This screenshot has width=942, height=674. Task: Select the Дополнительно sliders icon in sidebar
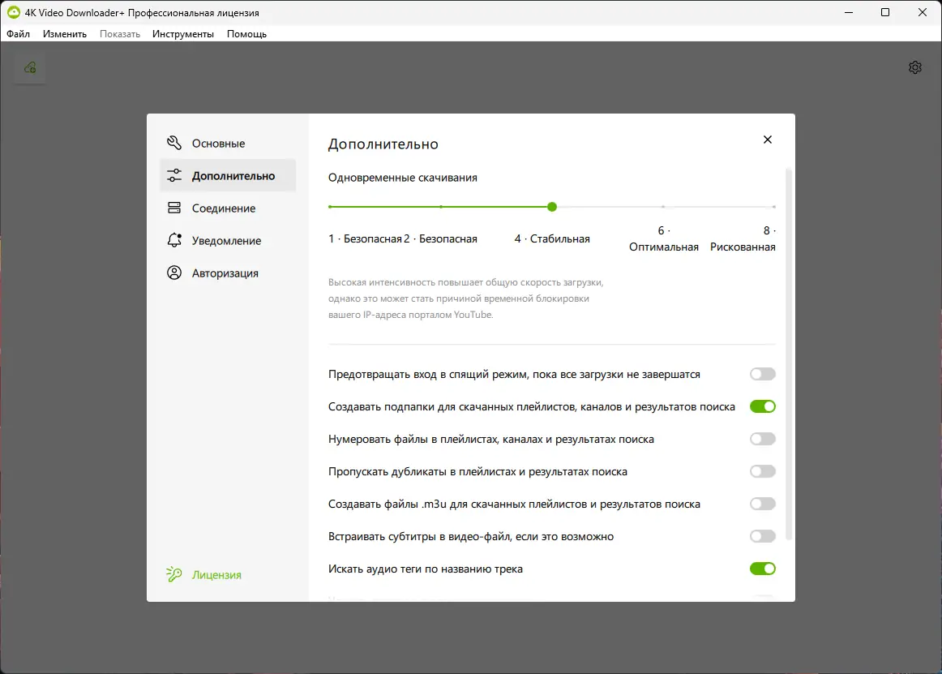tap(173, 175)
